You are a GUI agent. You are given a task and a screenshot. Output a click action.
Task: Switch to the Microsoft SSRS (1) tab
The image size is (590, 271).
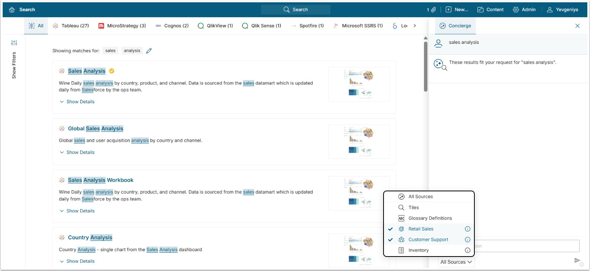358,26
